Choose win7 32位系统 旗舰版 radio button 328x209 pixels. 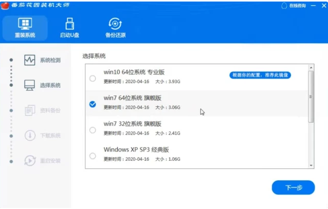pos(93,130)
